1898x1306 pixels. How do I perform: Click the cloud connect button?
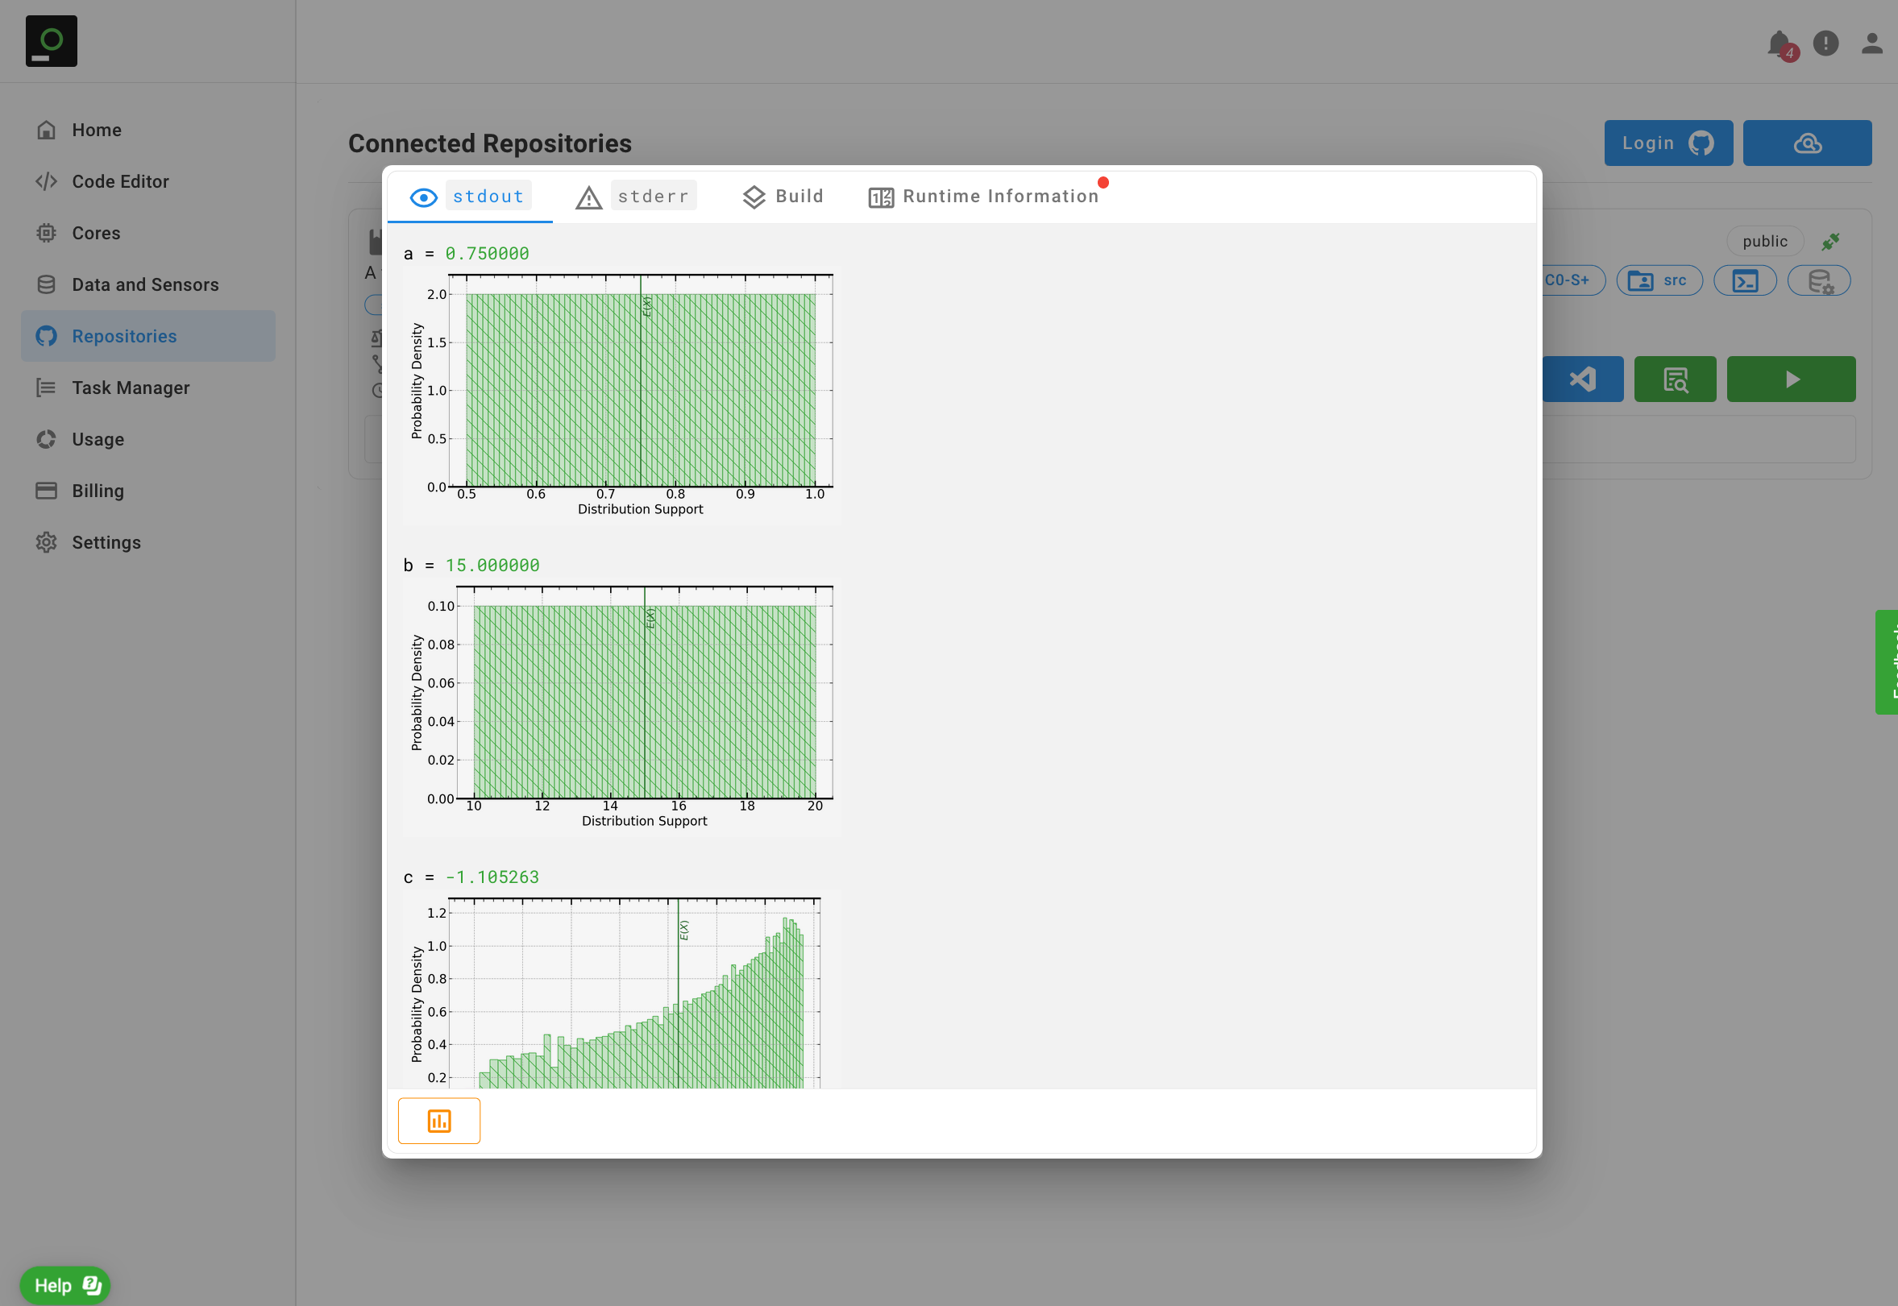(x=1806, y=143)
